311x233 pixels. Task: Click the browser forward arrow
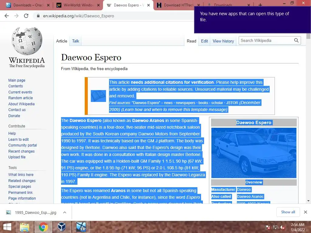tap(16, 16)
